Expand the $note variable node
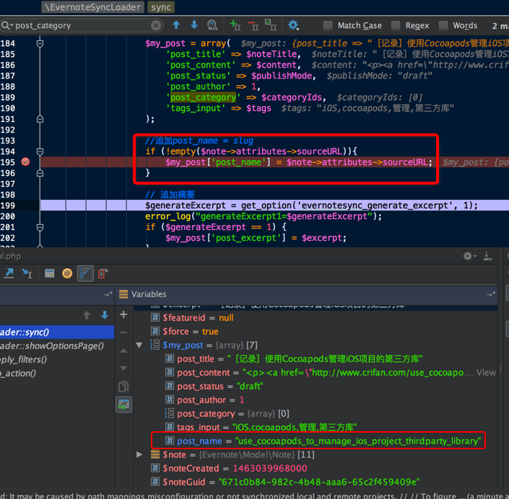 point(139,454)
